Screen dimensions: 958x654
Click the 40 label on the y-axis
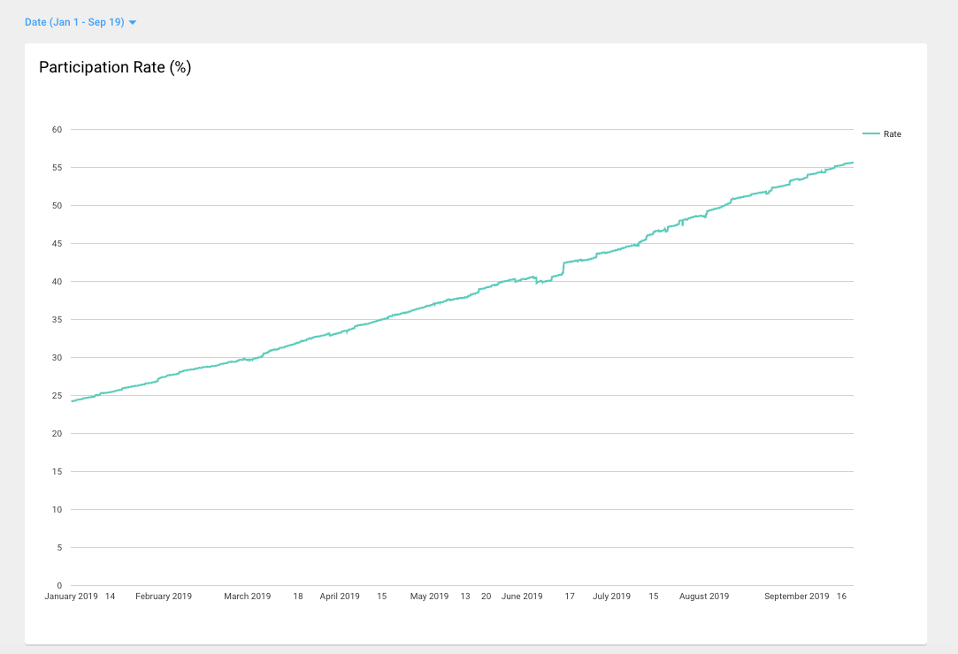click(57, 282)
